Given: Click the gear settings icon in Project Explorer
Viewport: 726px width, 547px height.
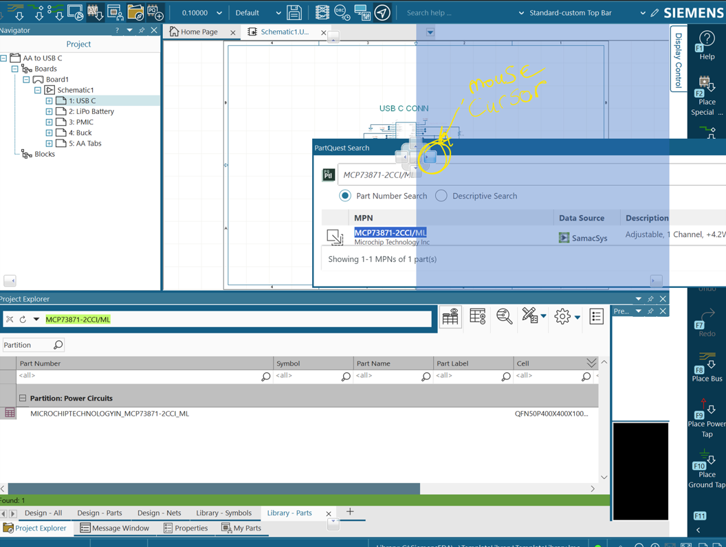Looking at the screenshot, I should [x=562, y=317].
